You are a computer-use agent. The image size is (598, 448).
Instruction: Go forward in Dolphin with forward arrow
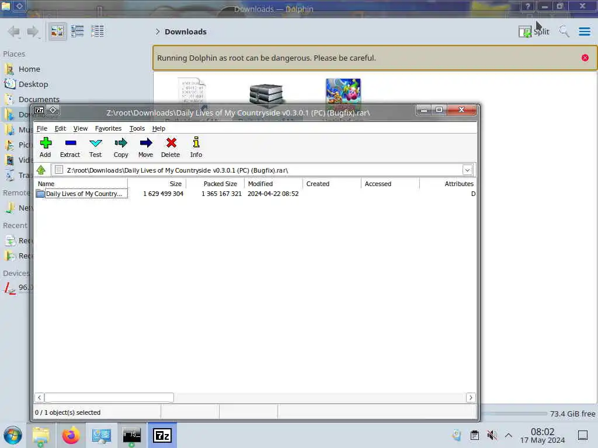click(x=33, y=32)
